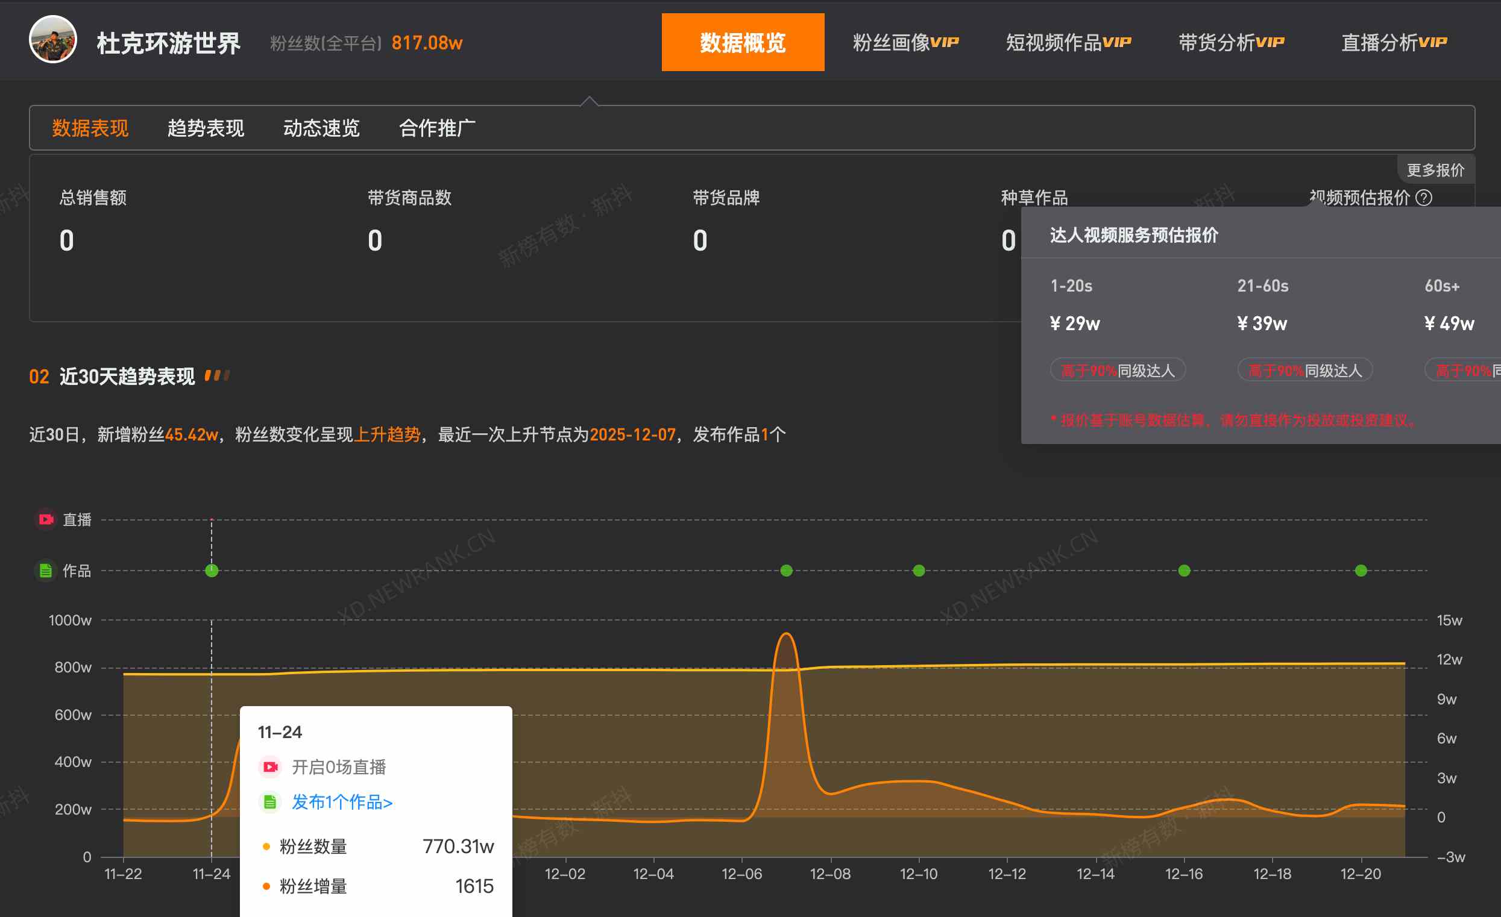Click the green work marker near 12-06

pos(786,571)
